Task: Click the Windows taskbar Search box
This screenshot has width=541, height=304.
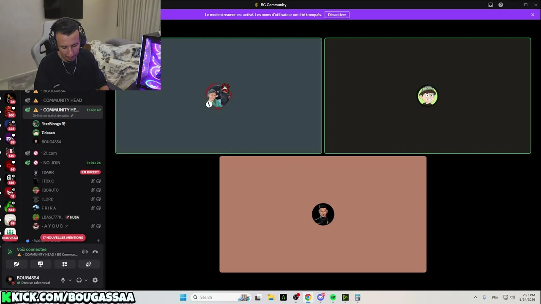Action: (x=221, y=297)
